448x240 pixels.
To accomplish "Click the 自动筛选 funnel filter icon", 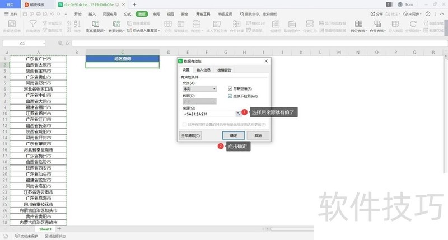I will (33, 24).
